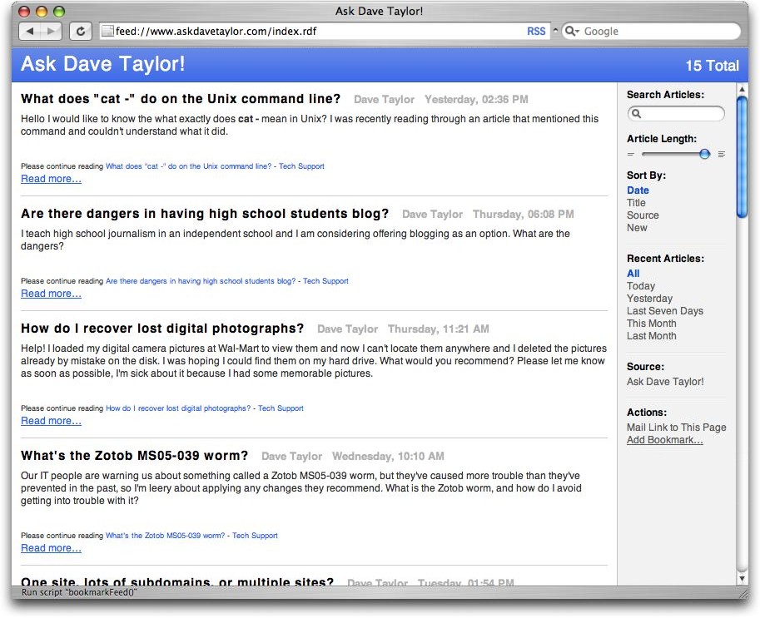Open the Google search magnifier dropdown
This screenshot has height=618, width=760.
tap(573, 32)
